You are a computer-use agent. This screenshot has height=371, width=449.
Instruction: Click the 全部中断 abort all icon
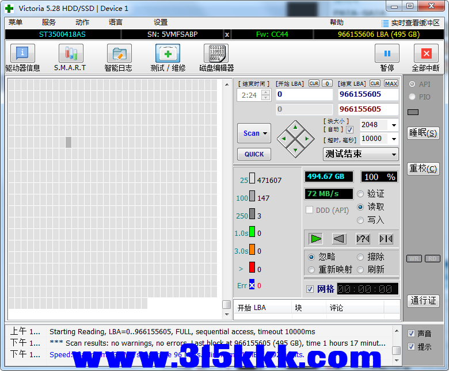(x=425, y=54)
